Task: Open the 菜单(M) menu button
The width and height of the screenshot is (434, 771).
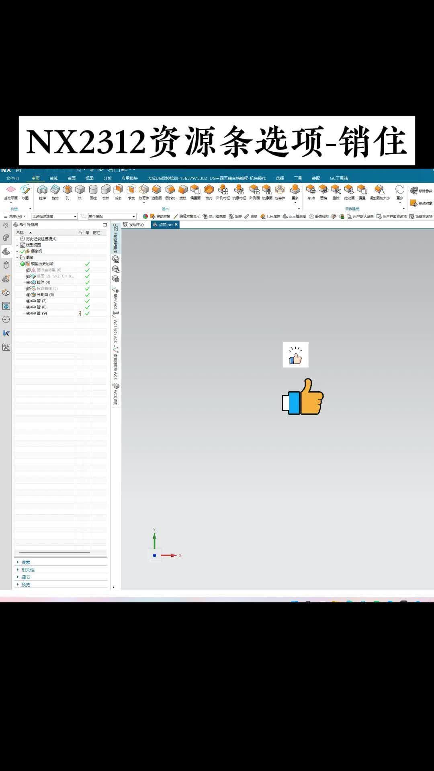Action: (x=14, y=216)
